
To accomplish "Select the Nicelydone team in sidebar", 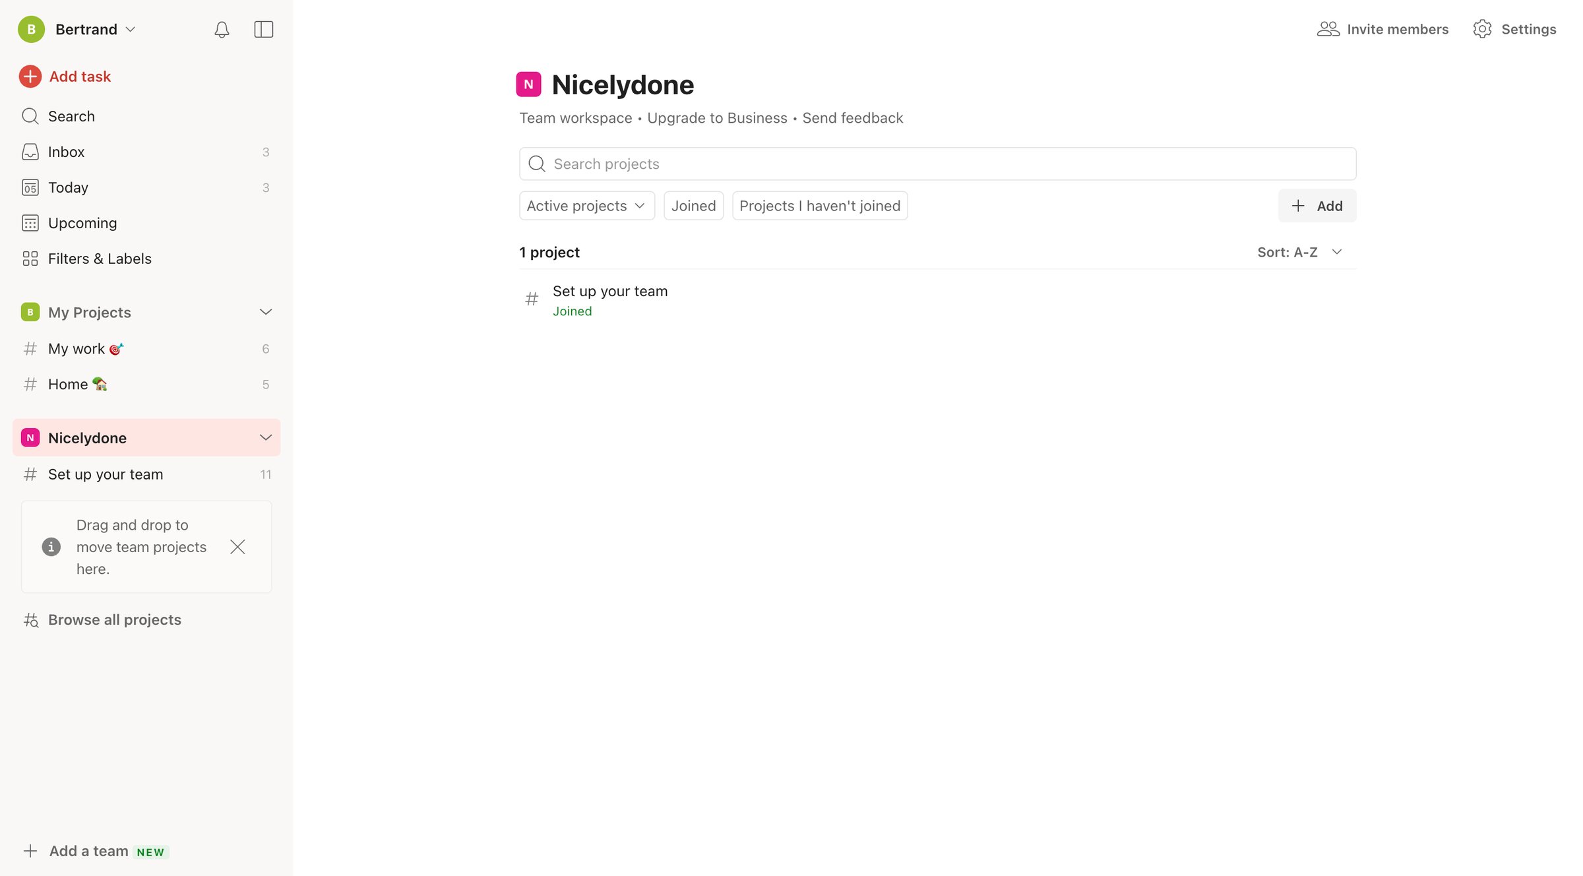I will (x=146, y=437).
